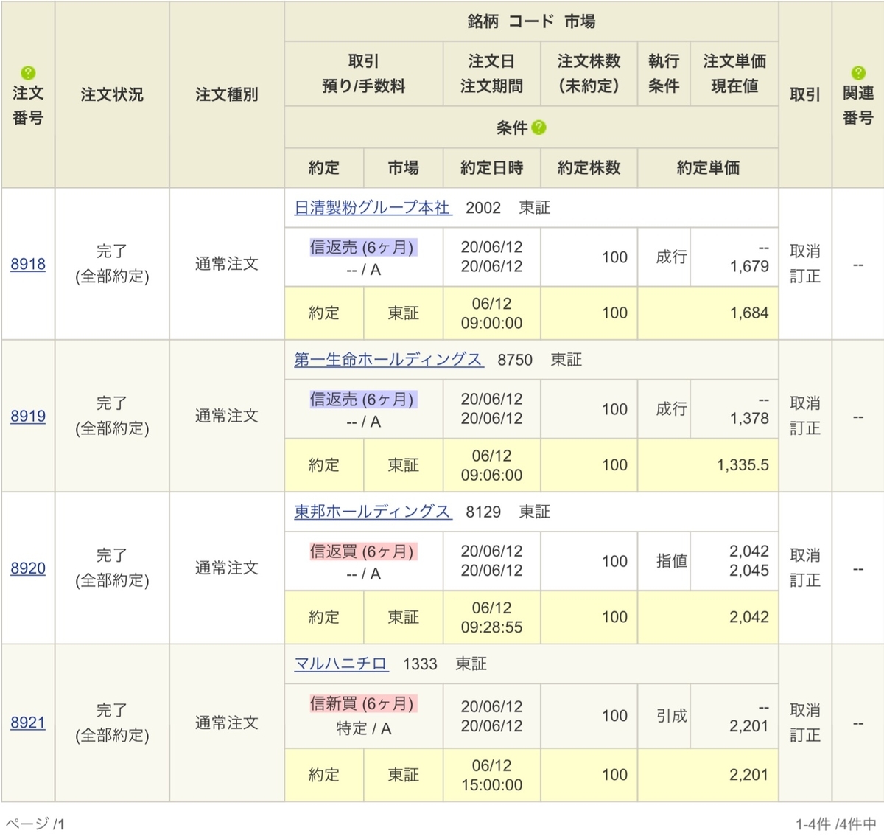Click the 注文種別 column header
The width and height of the screenshot is (884, 839).
(227, 94)
